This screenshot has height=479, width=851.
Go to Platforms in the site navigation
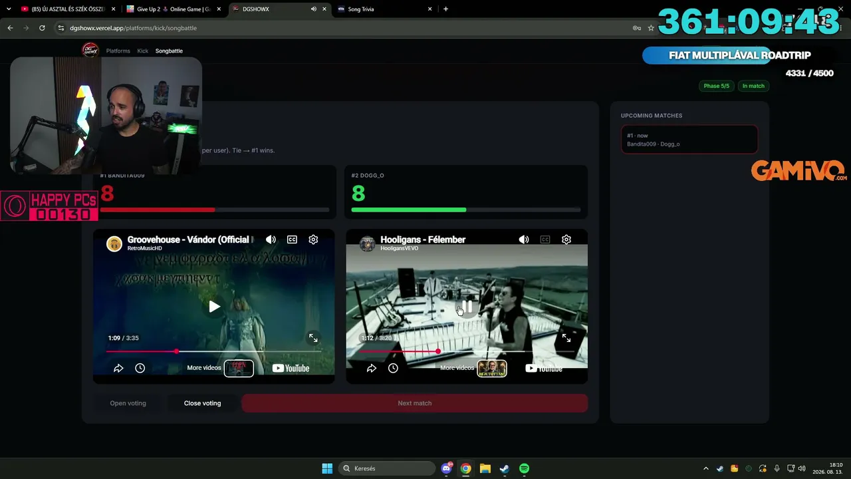coord(118,51)
